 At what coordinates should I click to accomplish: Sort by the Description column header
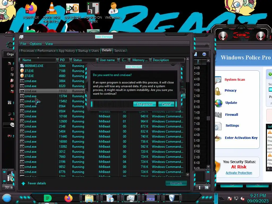tap(167, 60)
